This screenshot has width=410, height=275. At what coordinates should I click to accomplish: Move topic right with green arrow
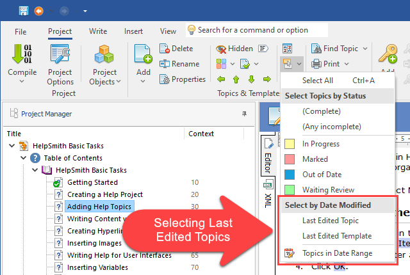(267, 79)
